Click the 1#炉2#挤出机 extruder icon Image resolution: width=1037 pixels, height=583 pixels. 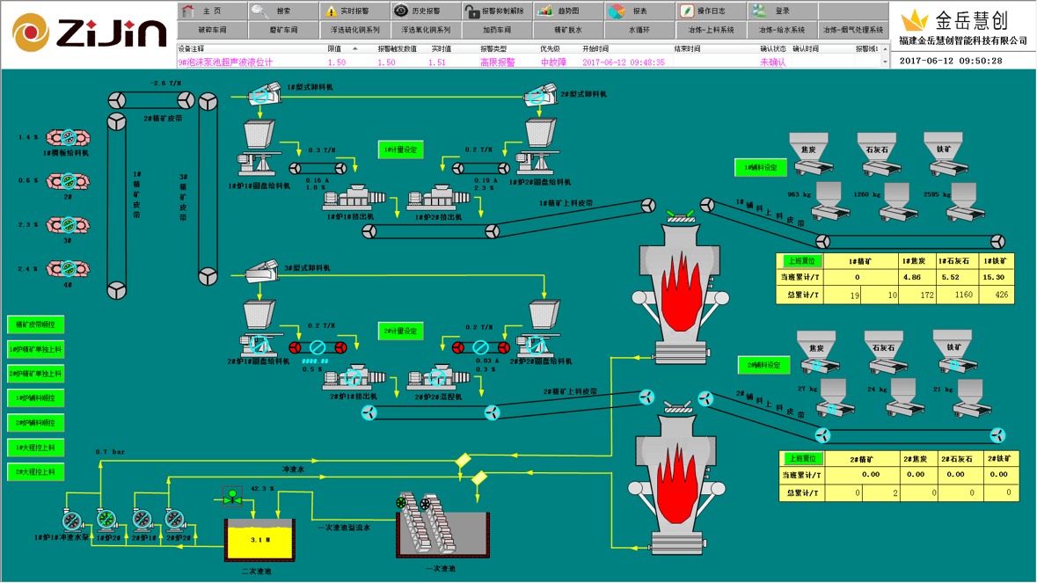click(x=437, y=199)
